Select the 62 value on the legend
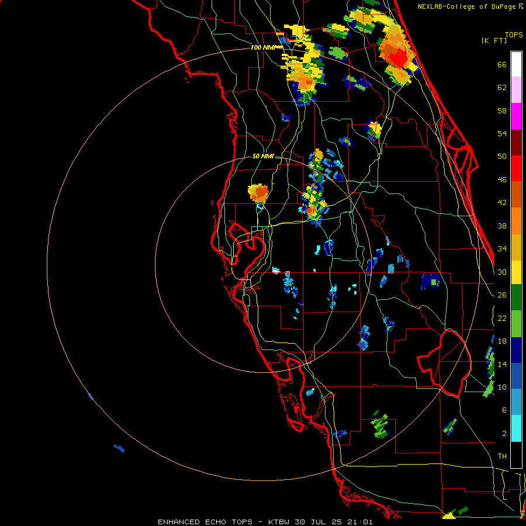 click(502, 88)
